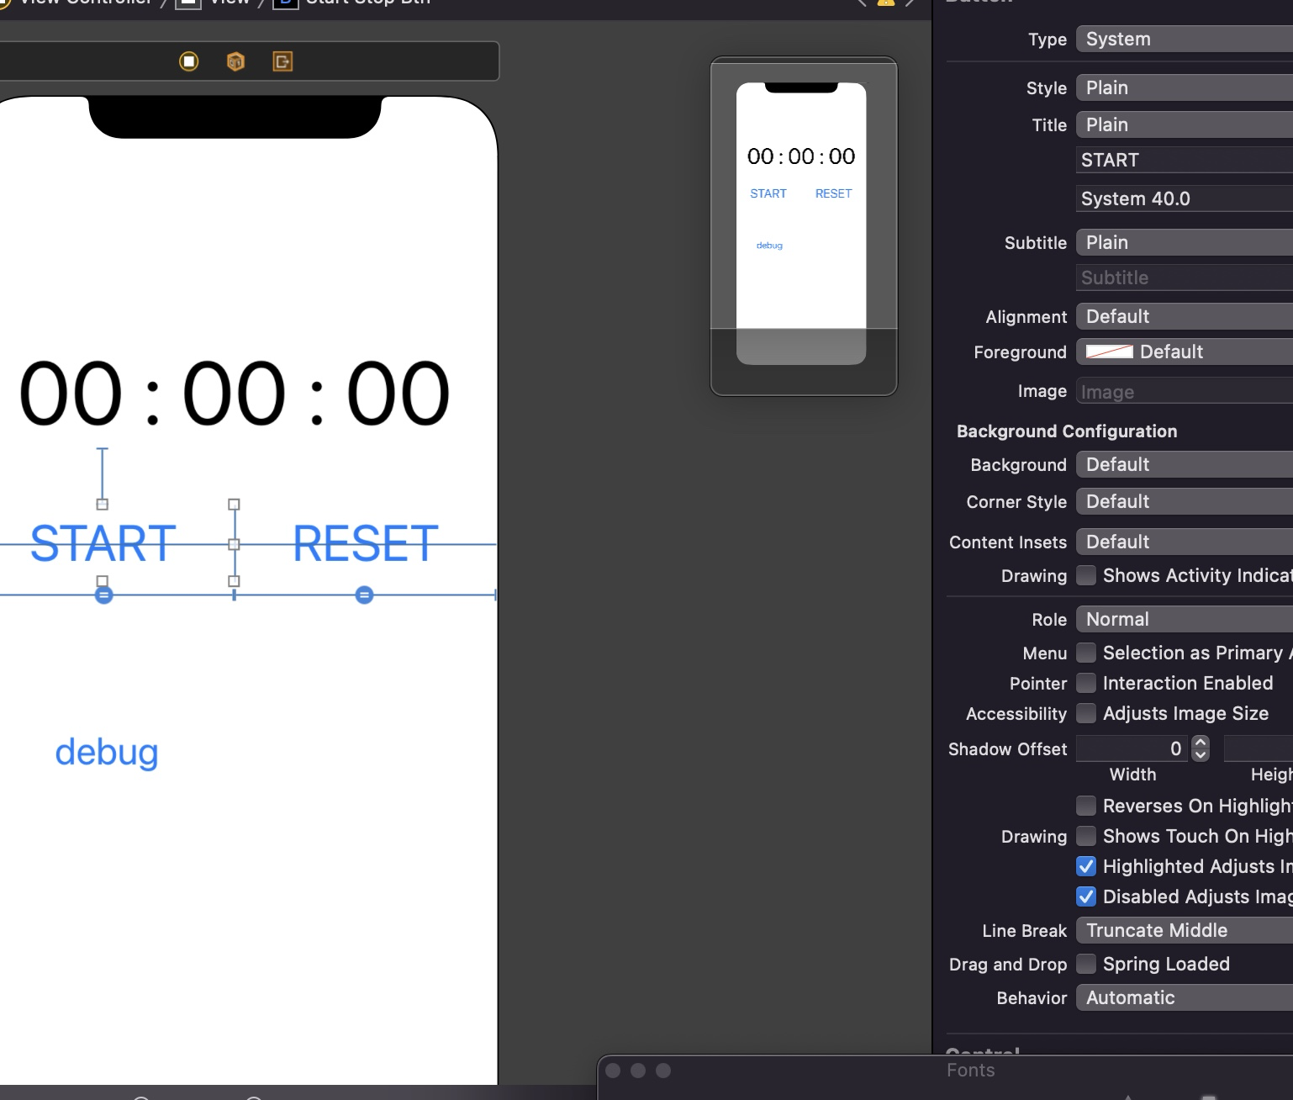Select the debug button on canvas

coord(107,753)
